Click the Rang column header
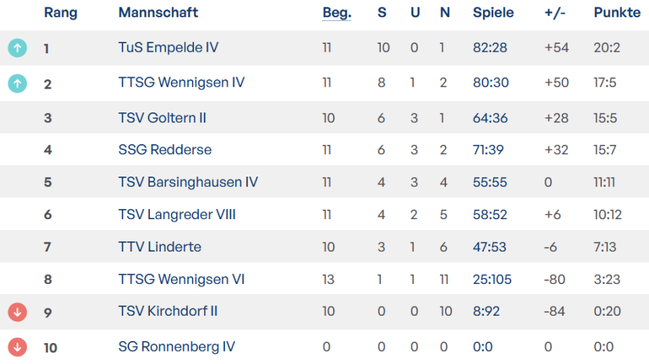The height and width of the screenshot is (364, 649). (61, 13)
